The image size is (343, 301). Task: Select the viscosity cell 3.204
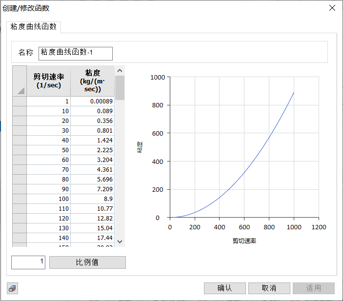click(x=92, y=160)
